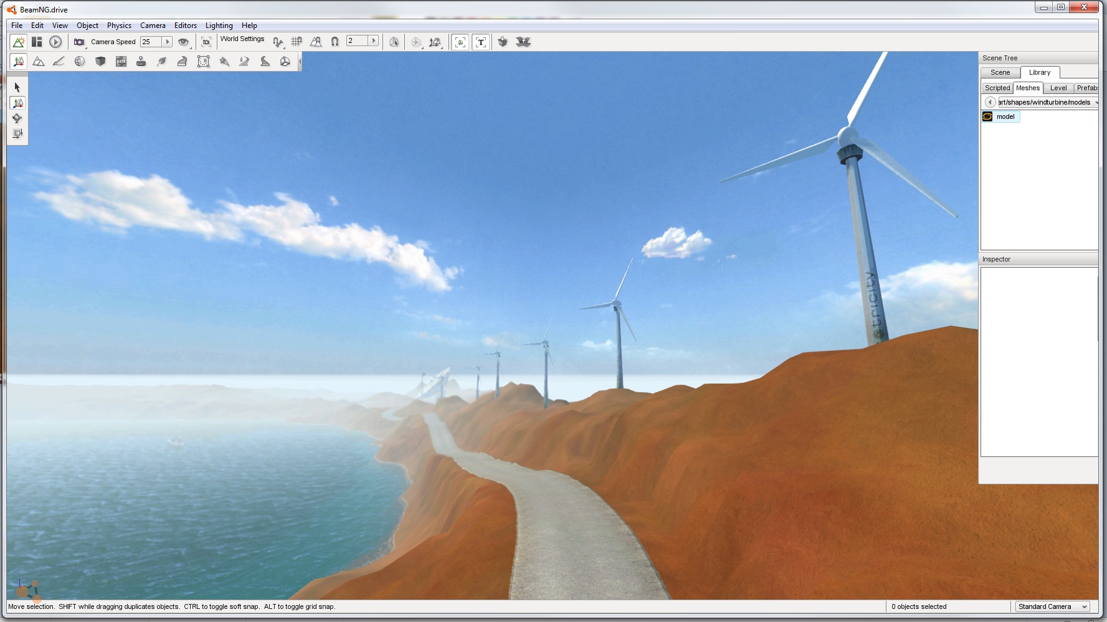This screenshot has height=622, width=1107.
Task: Open the Level library tab
Action: (x=1058, y=88)
